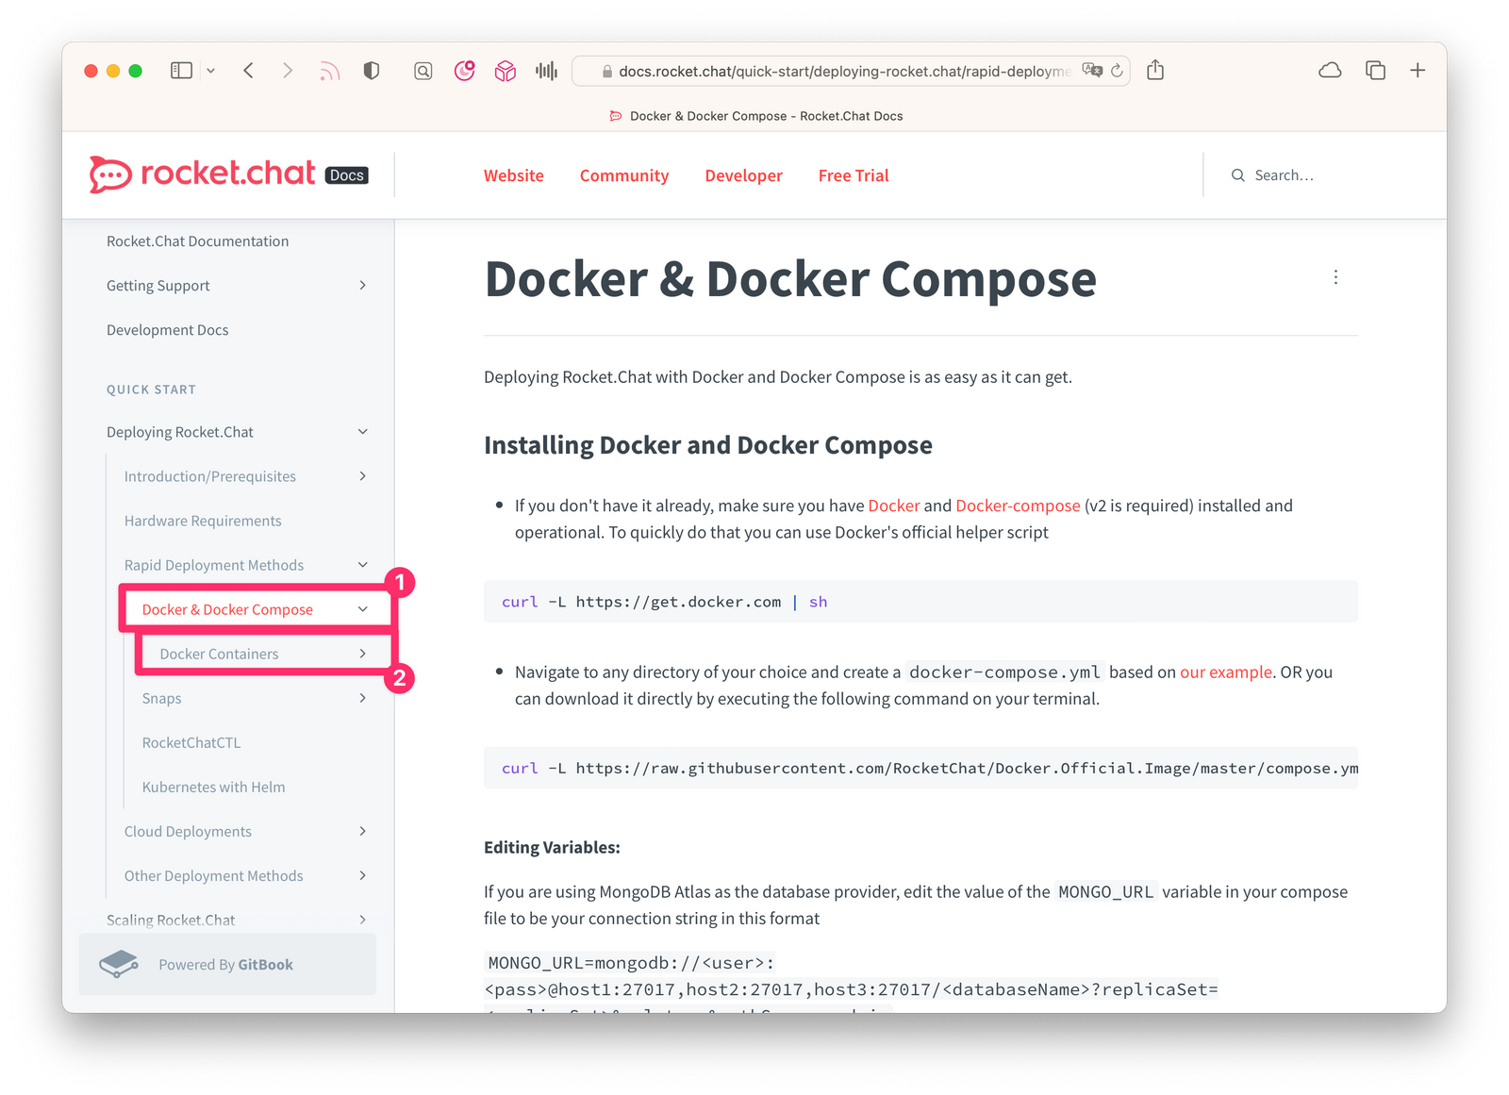Screen dimensions: 1509x1095
Task: Toggle the Safari sidebar button
Action: coord(181,71)
